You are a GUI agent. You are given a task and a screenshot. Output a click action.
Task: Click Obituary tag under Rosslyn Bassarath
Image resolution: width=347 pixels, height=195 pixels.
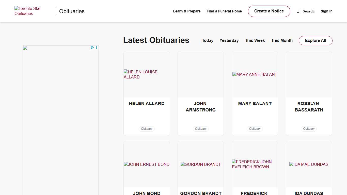click(x=309, y=129)
